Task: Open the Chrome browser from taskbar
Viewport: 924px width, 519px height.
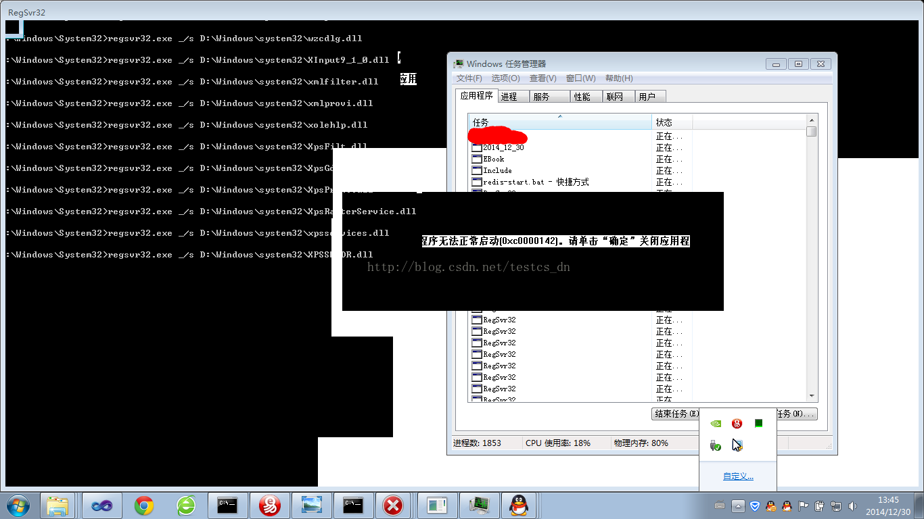Action: pyautogui.click(x=143, y=505)
